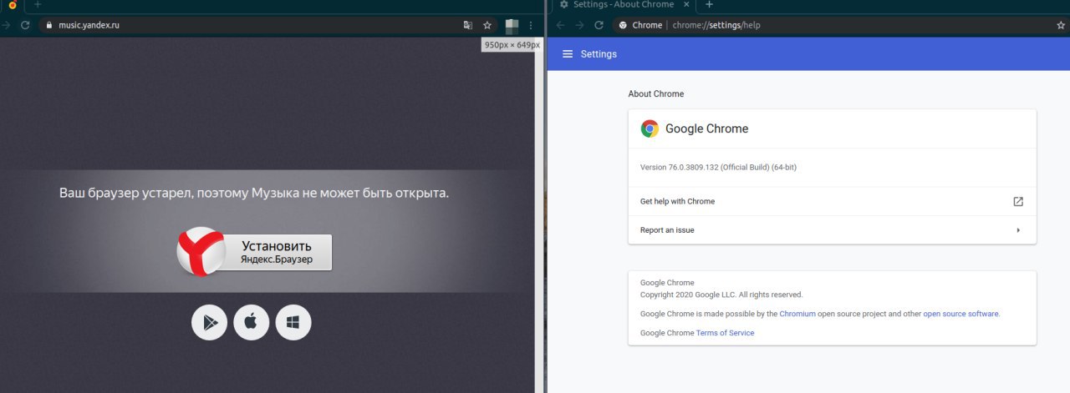Open the Google Play store icon
This screenshot has width=1070, height=393.
pos(209,322)
